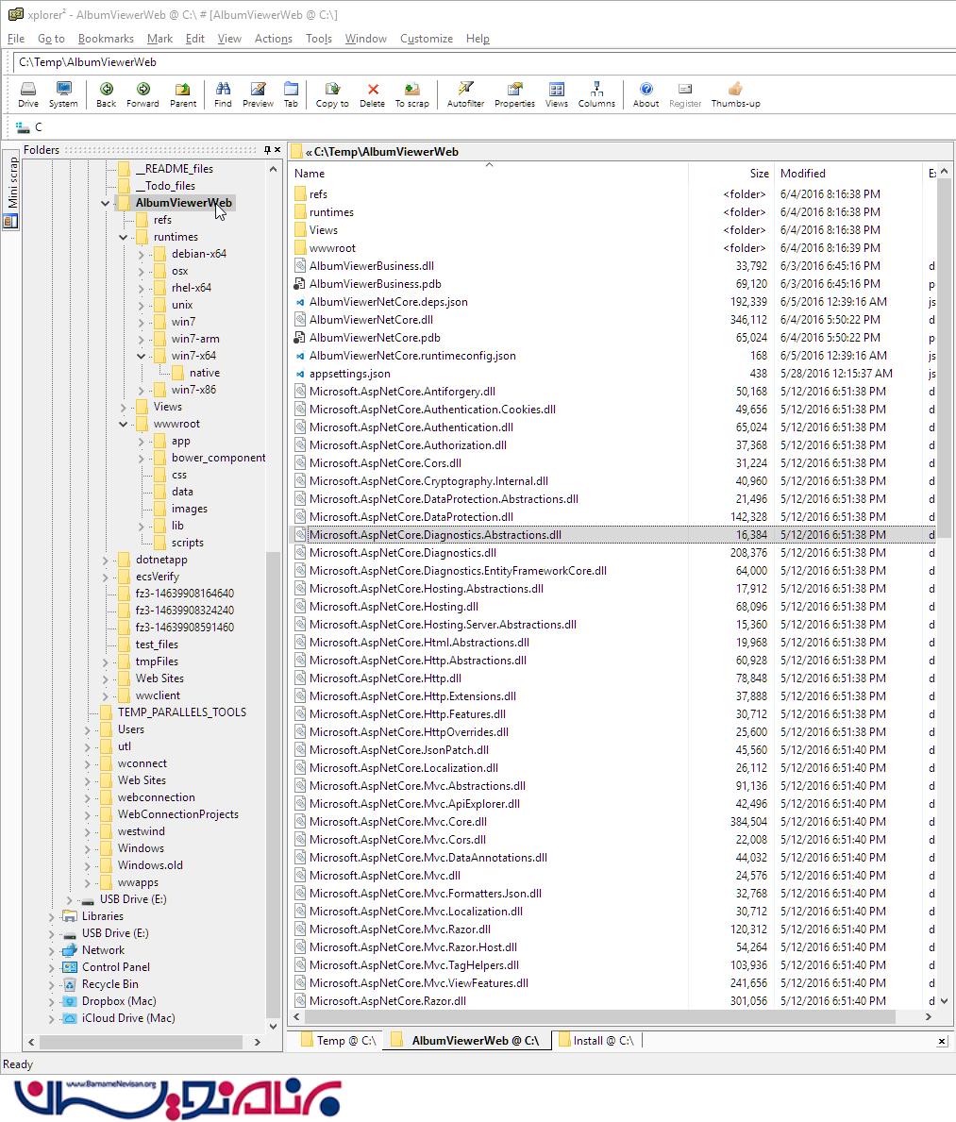Select iCloud Drive (Mac) in tree

(x=128, y=1018)
